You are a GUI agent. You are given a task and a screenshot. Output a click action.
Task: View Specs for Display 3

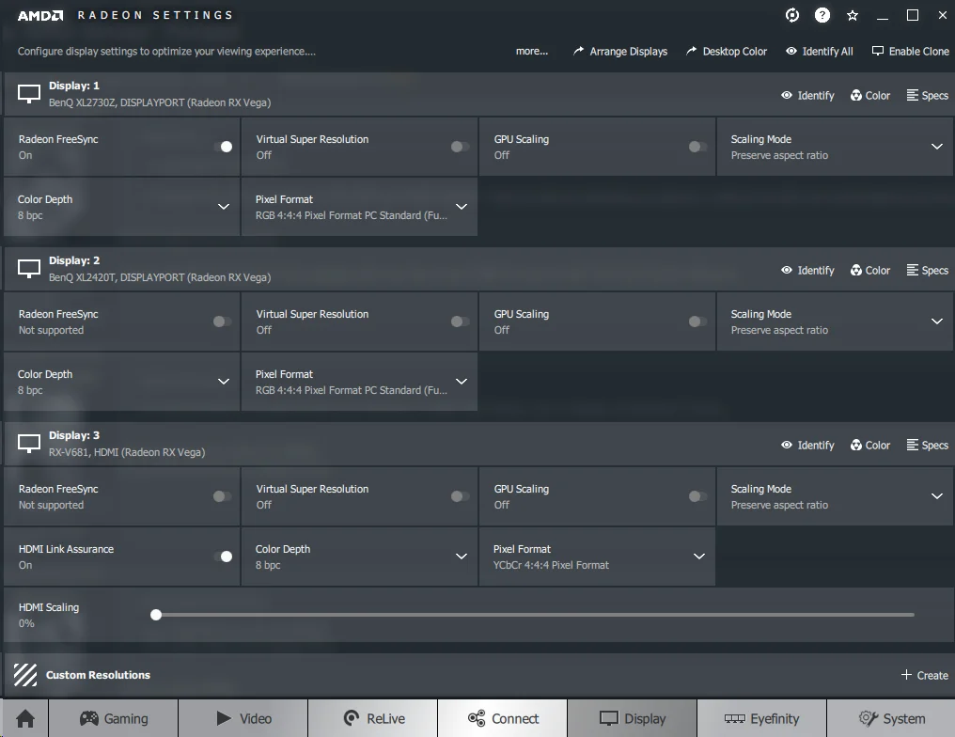pyautogui.click(x=928, y=446)
